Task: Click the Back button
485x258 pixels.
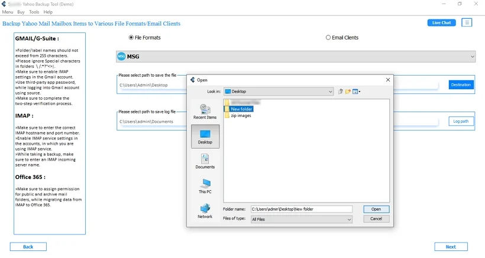Action: [28, 247]
